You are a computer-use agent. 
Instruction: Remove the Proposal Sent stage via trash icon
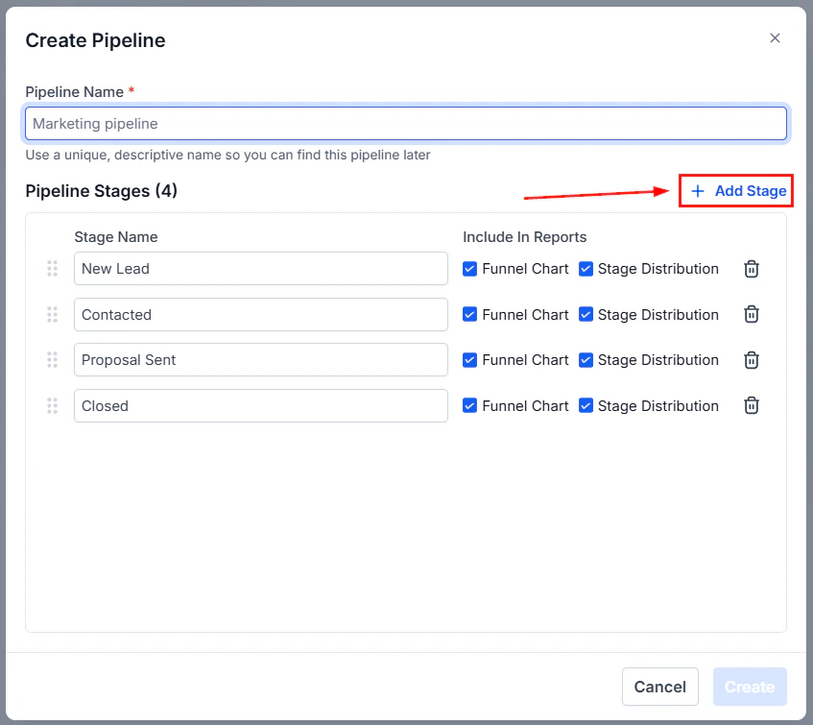click(752, 360)
